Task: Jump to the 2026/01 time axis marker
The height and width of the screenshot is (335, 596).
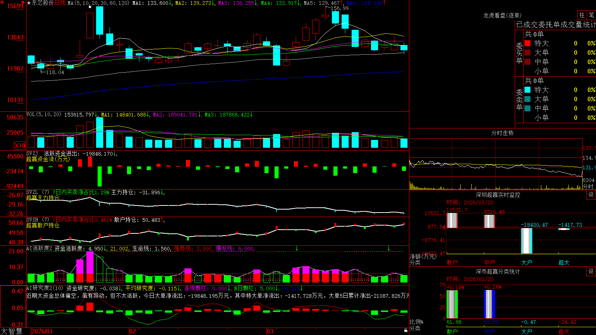Action: [x=42, y=331]
